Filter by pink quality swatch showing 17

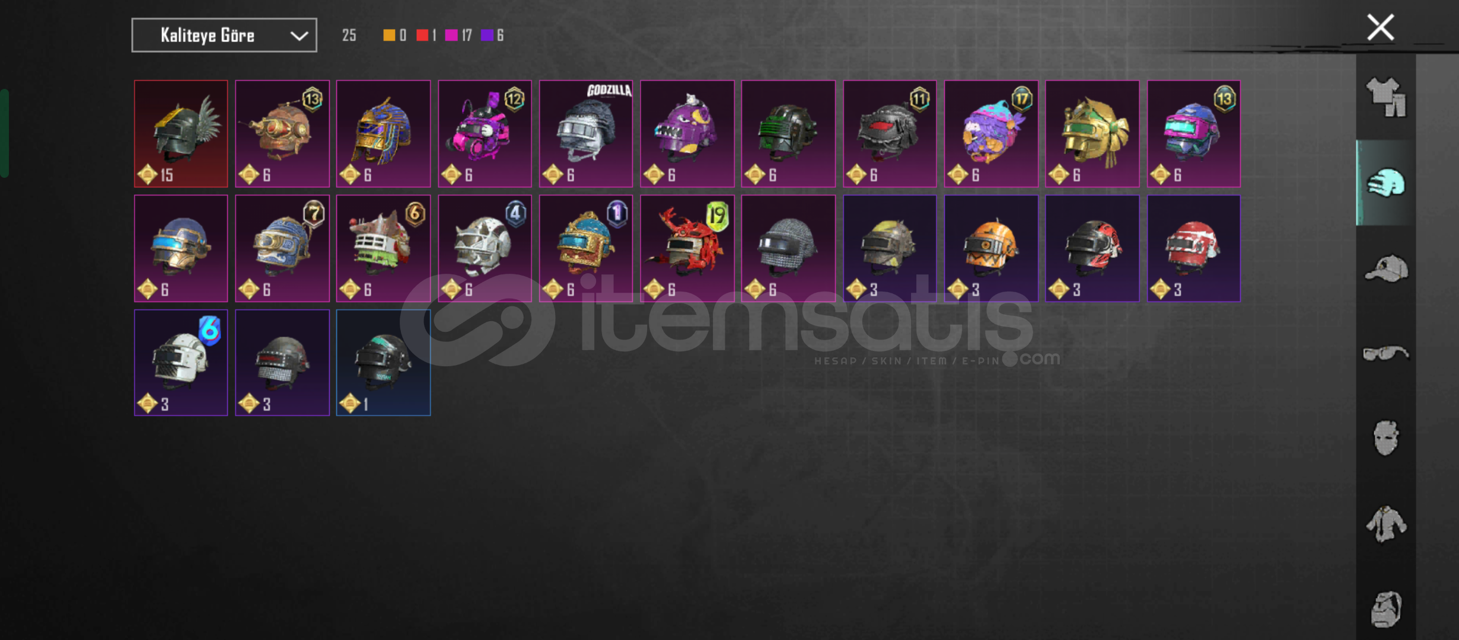click(x=451, y=36)
